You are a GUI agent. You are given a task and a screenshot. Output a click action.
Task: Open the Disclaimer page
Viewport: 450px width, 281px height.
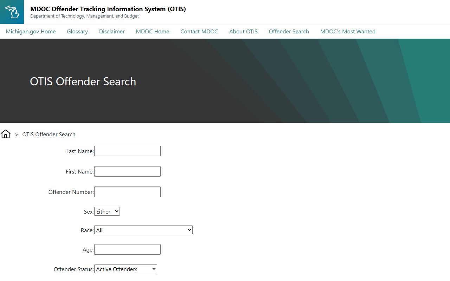pos(112,31)
